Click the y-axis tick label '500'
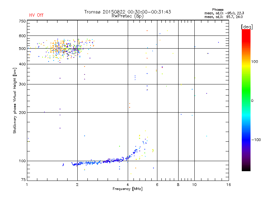The height and width of the screenshot is (201, 269). tap(22, 49)
